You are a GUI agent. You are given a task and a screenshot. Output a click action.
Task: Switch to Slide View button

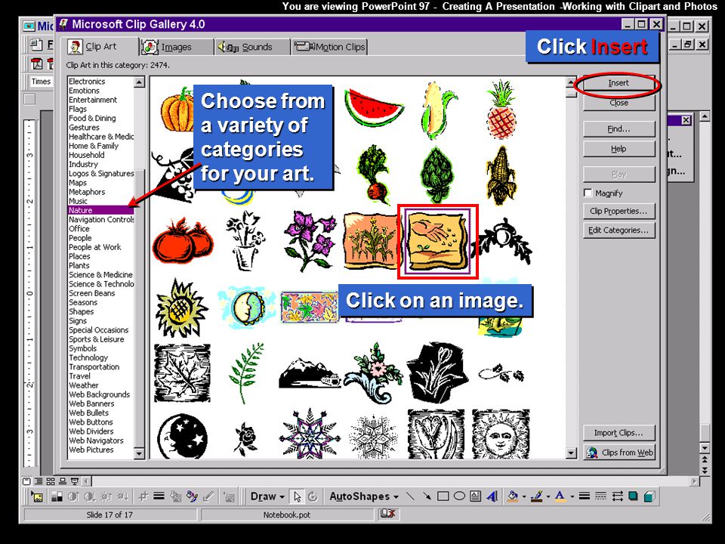[27, 481]
